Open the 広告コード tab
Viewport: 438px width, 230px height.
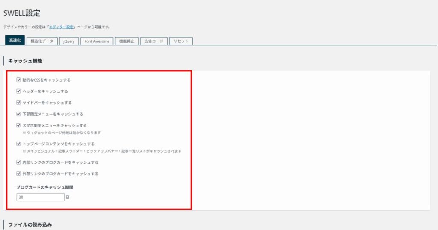pos(154,41)
